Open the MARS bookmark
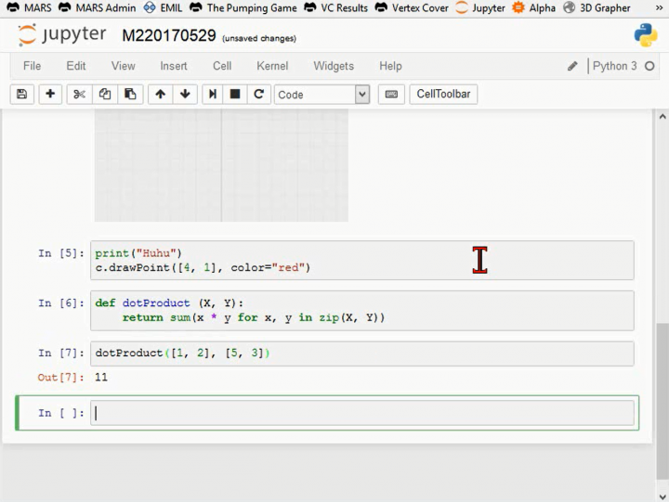Viewport: 669px width, 502px height. click(x=30, y=7)
